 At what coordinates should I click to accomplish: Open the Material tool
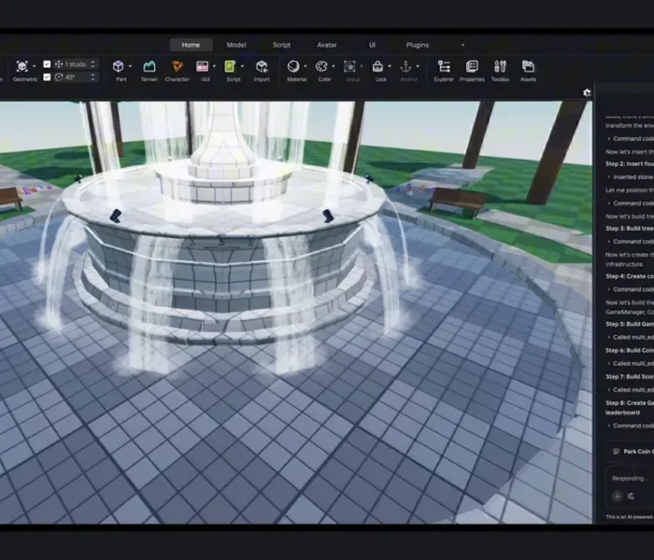293,66
